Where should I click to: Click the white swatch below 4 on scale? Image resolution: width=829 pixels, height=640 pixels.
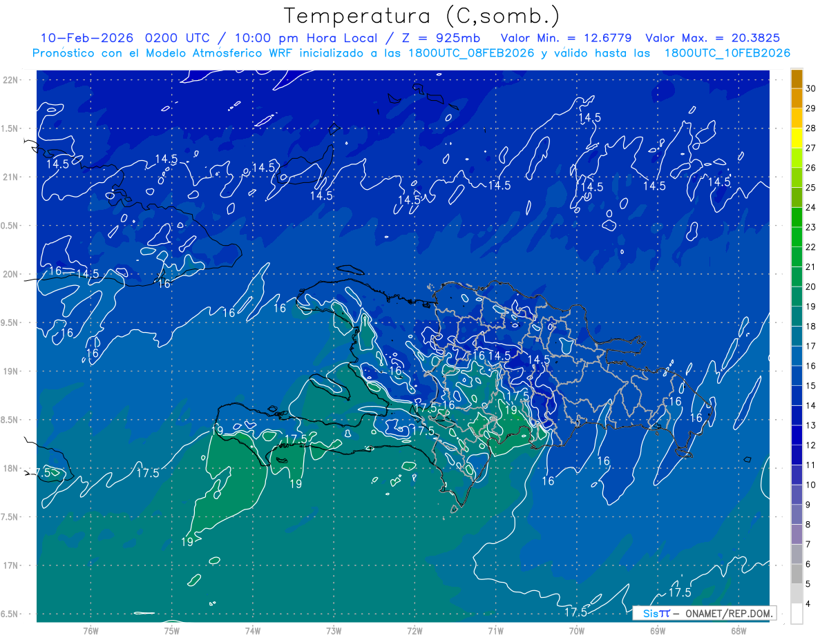(x=797, y=614)
